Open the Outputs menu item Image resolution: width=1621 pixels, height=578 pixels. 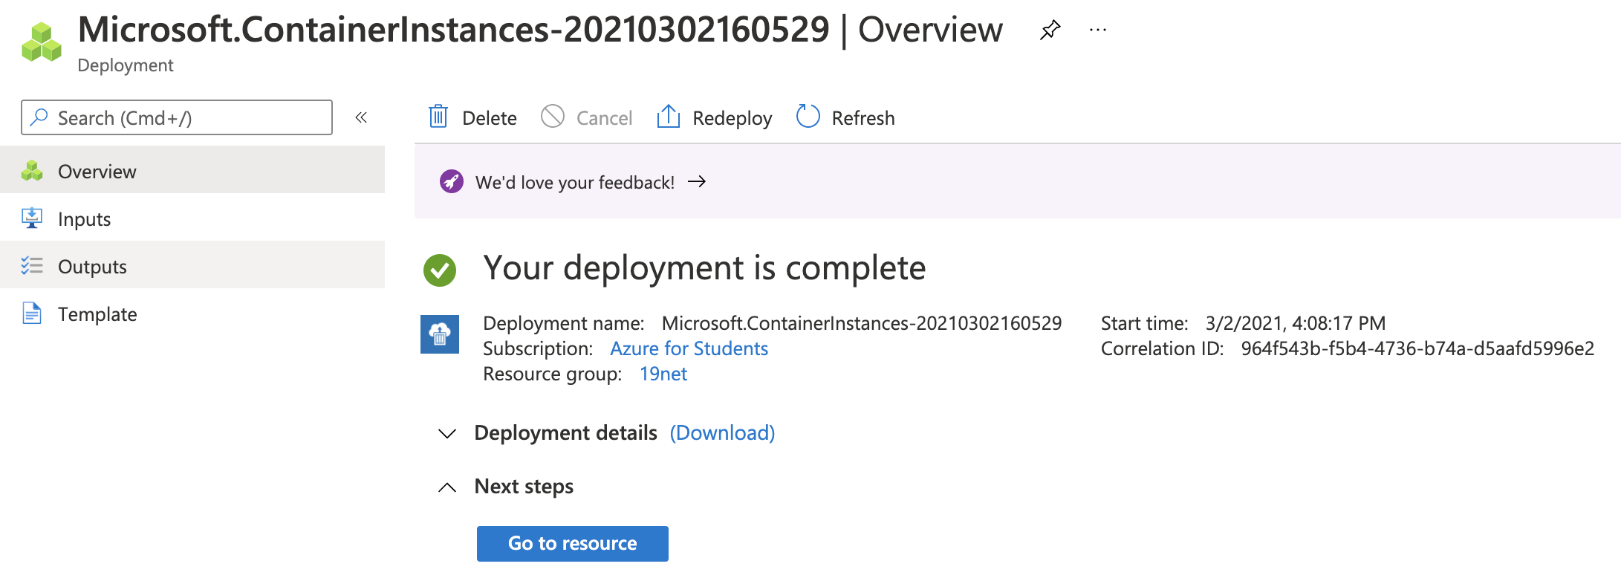(x=192, y=266)
